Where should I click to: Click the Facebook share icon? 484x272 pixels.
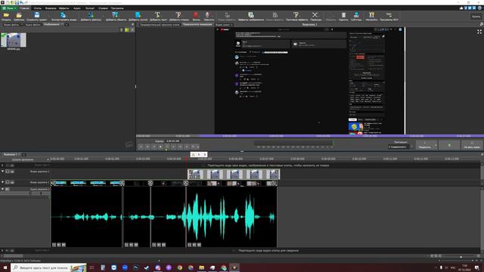(466, 8)
